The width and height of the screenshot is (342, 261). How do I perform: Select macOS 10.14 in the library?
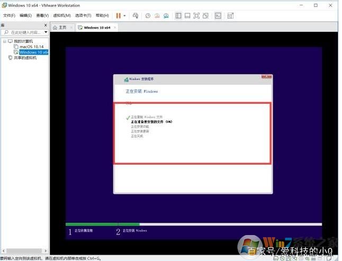[31, 47]
